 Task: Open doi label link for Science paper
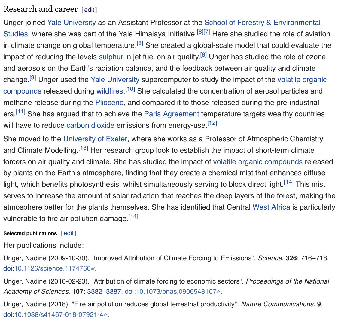click(8, 268)
